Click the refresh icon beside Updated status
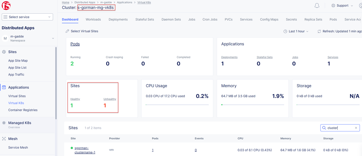362x156 pixels. click(x=319, y=31)
